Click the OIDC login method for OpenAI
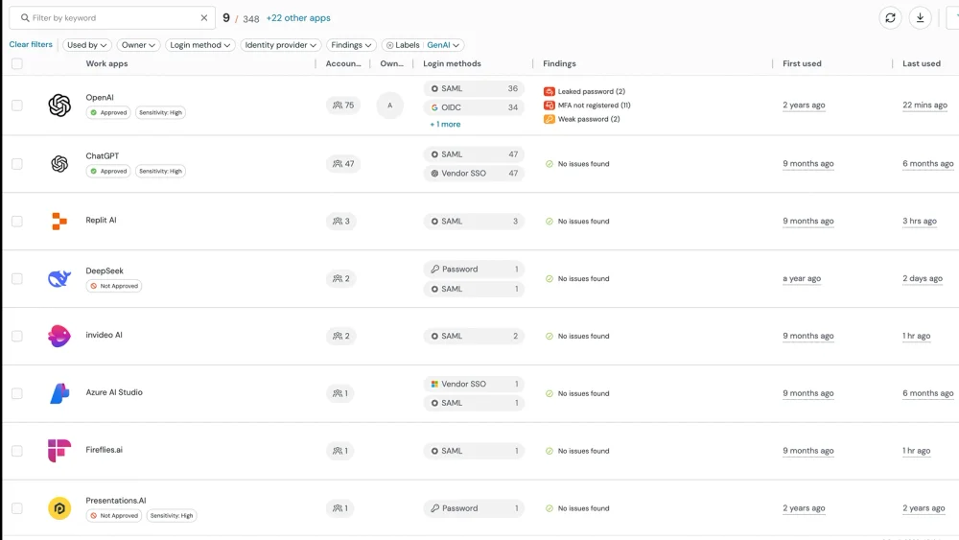This screenshot has width=959, height=540. click(x=474, y=107)
